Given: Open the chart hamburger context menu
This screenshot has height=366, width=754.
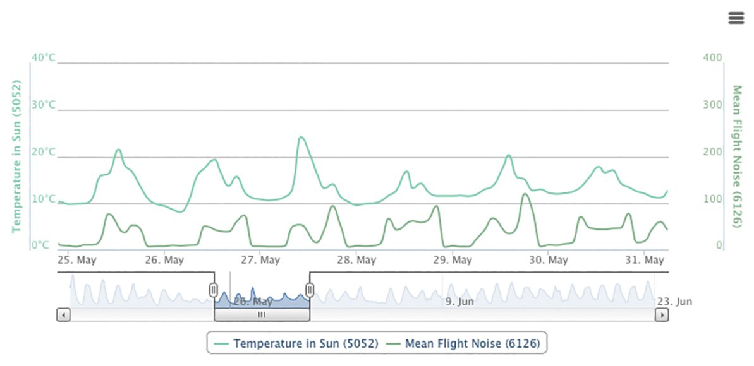Looking at the screenshot, I should pos(736,18).
